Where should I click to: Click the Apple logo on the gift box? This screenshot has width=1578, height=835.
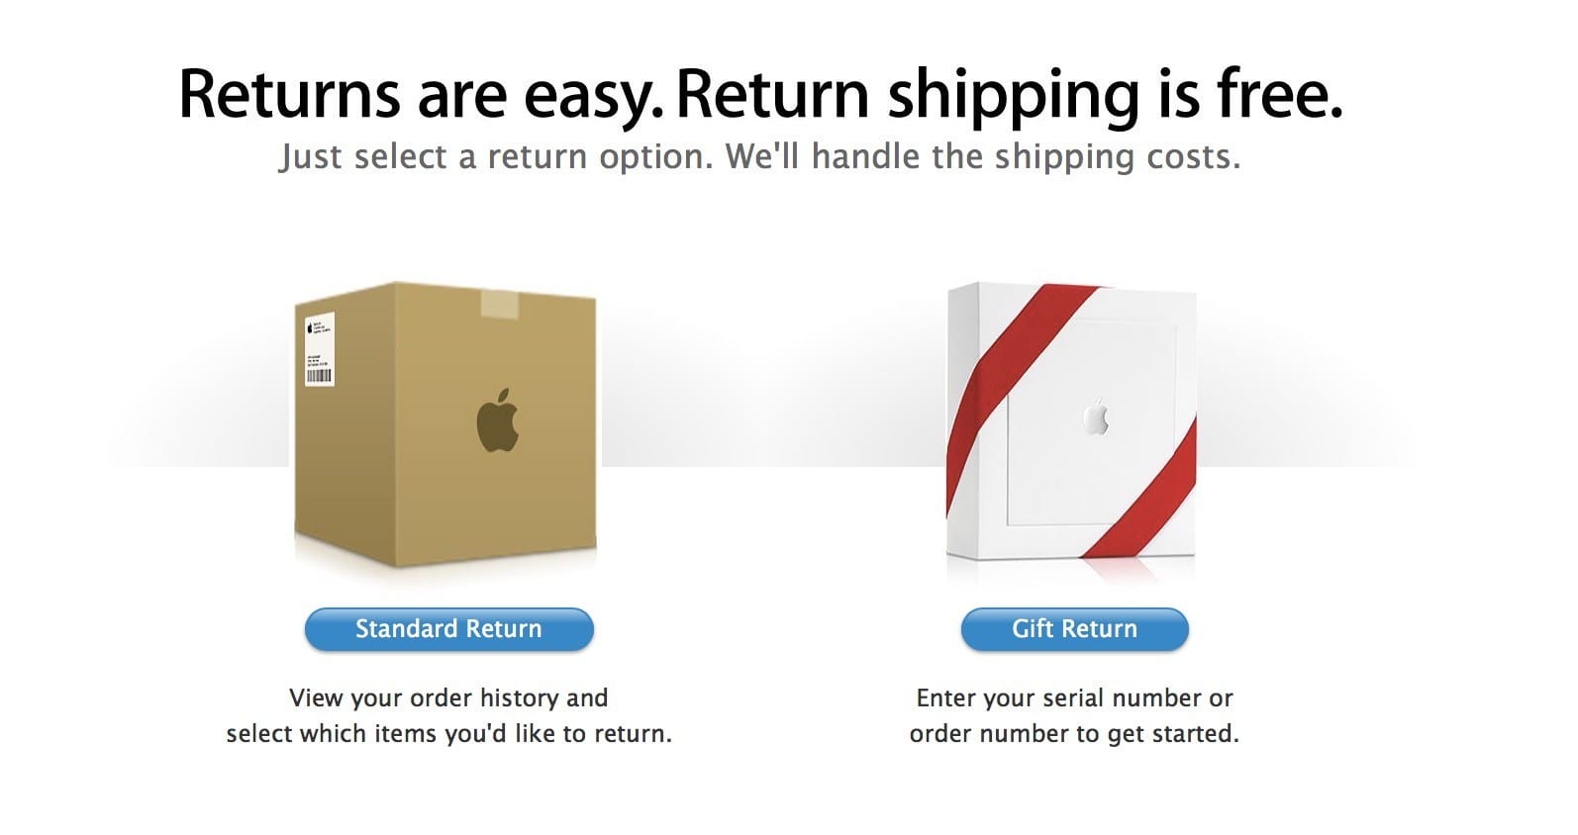tap(1097, 416)
